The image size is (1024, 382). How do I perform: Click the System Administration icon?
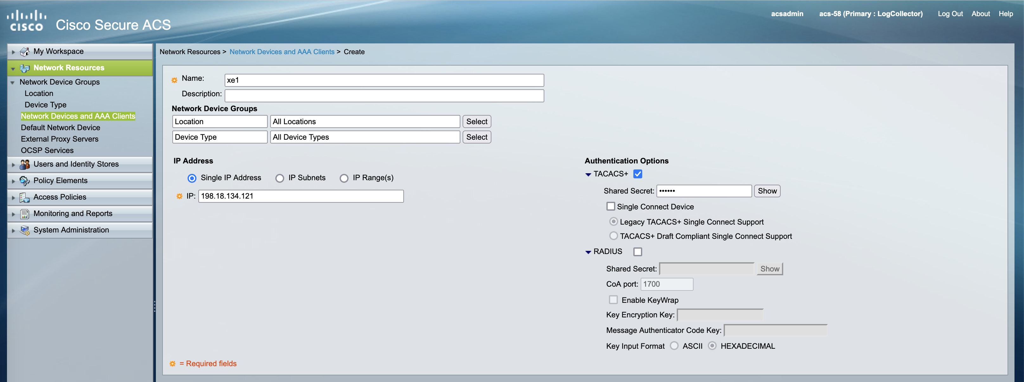(x=25, y=230)
